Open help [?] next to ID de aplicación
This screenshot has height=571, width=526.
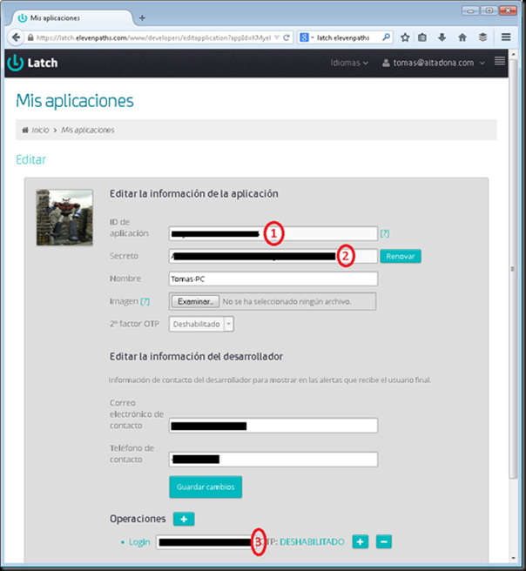pos(385,233)
